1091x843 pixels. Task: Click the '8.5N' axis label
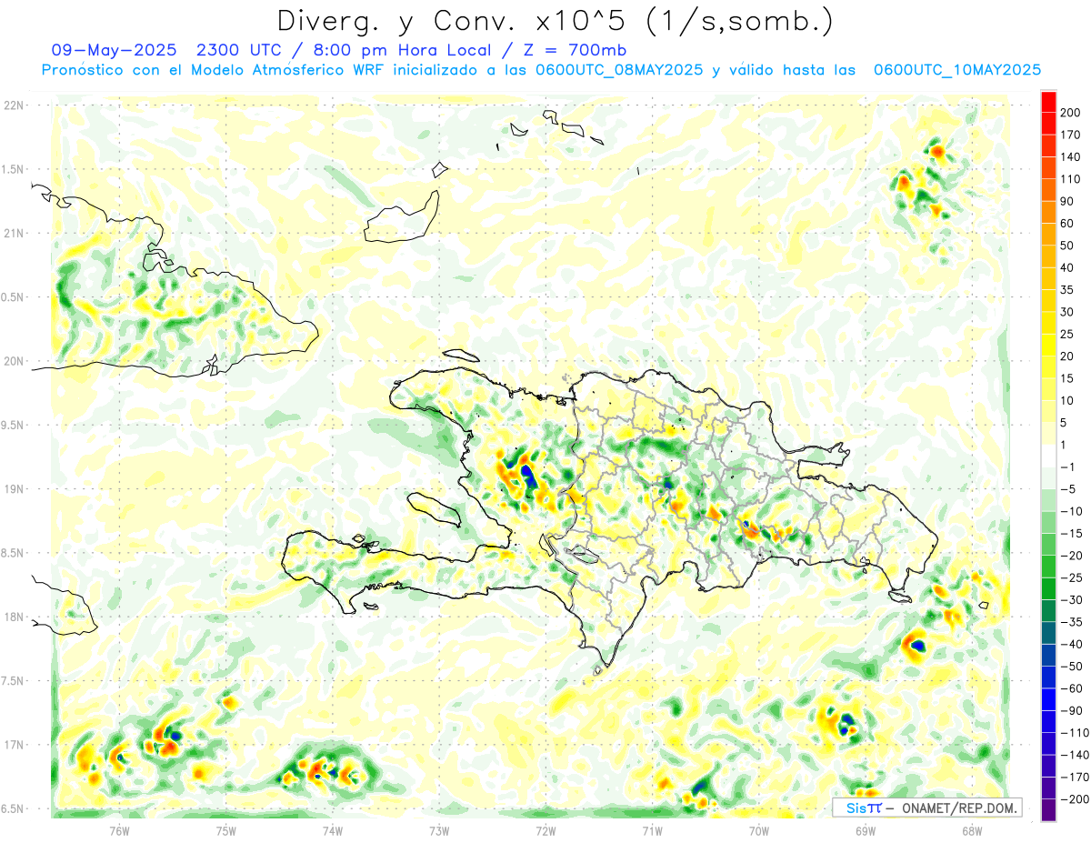click(x=13, y=553)
